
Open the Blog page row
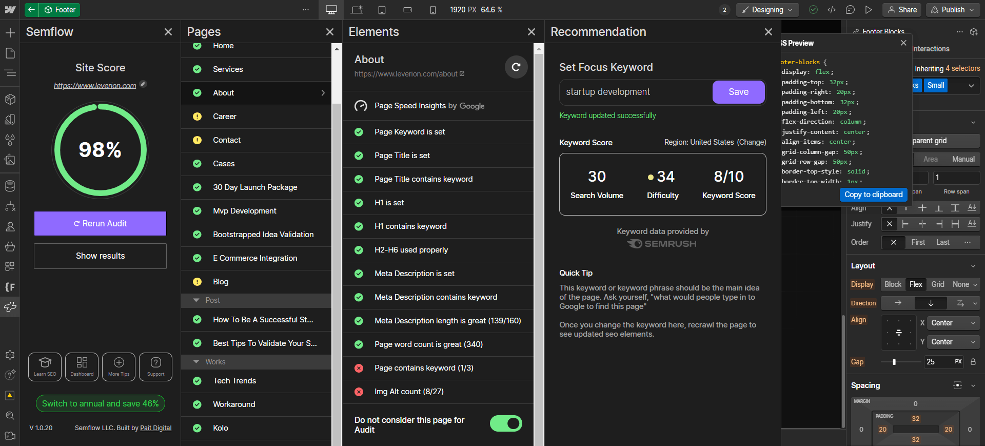256,282
